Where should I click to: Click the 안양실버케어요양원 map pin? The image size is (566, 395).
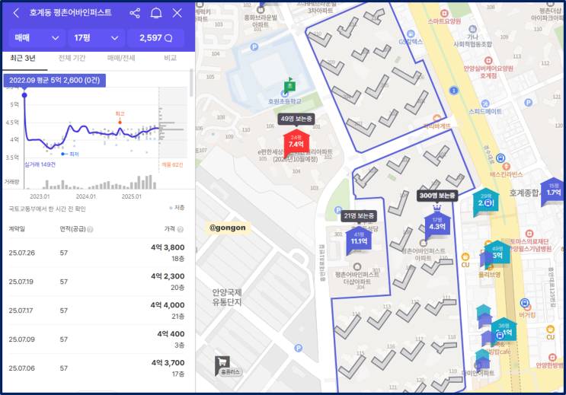point(488,60)
